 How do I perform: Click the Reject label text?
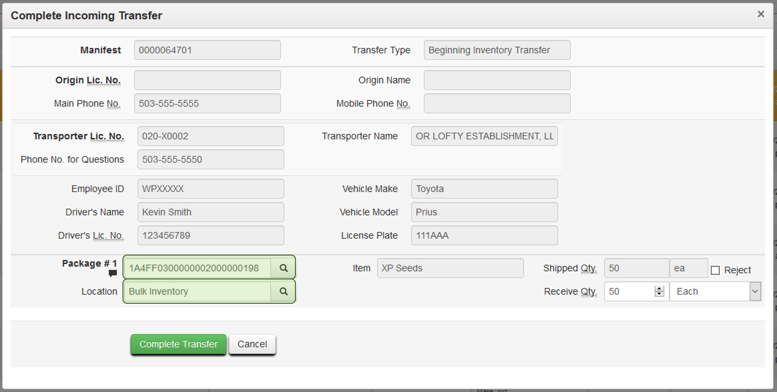[737, 270]
